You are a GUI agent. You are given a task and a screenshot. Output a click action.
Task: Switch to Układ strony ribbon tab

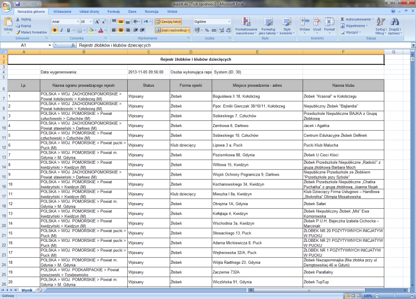point(89,12)
